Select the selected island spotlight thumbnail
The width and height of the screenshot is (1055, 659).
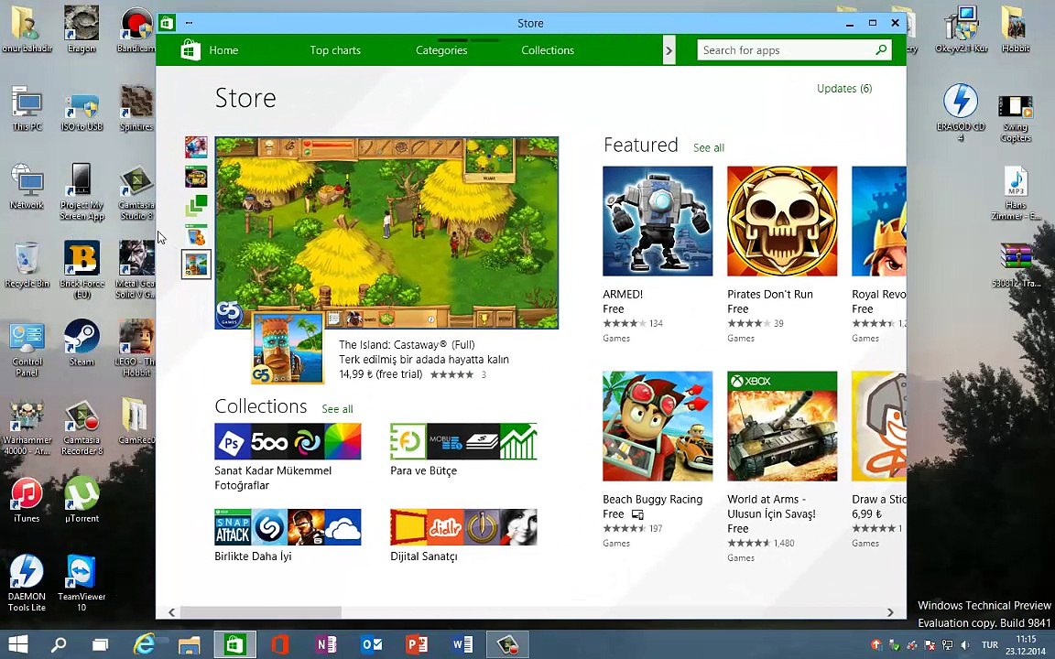coord(197,265)
